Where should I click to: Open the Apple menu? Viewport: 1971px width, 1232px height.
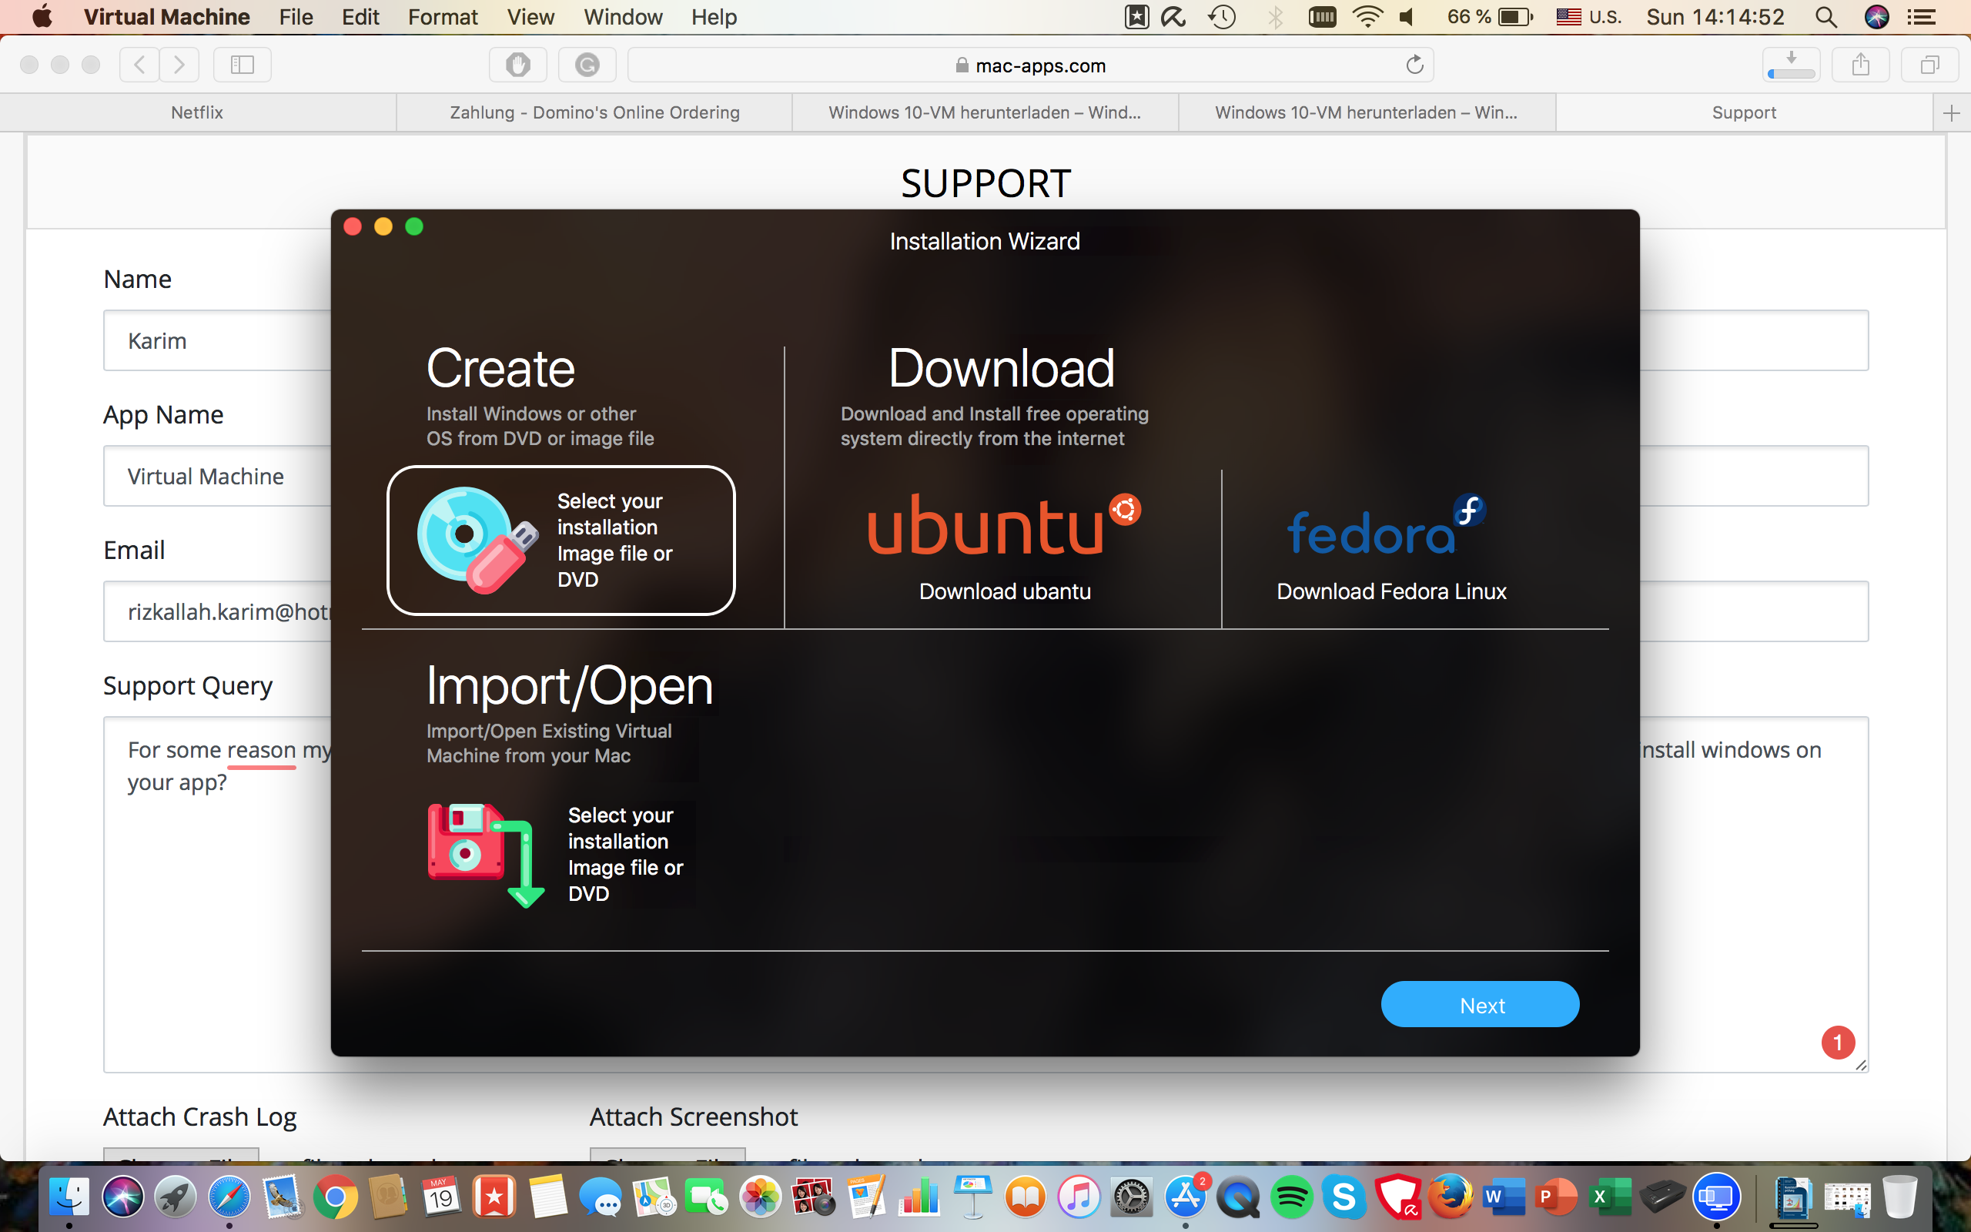click(x=42, y=17)
